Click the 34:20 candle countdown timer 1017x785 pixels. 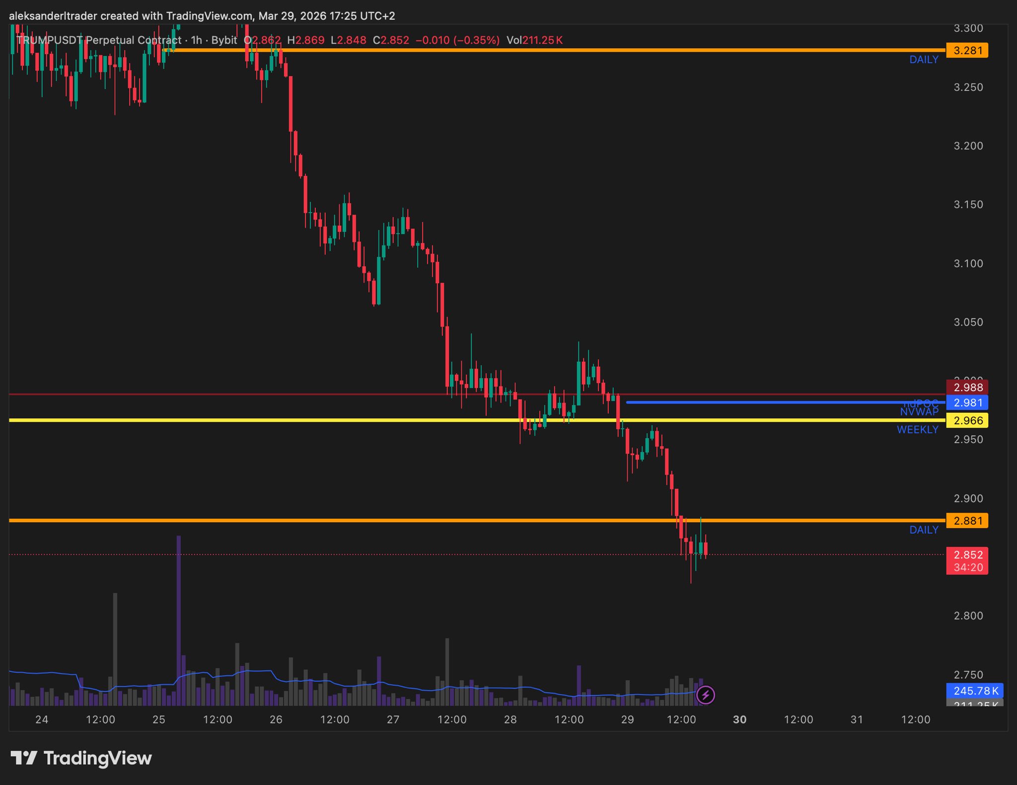968,567
